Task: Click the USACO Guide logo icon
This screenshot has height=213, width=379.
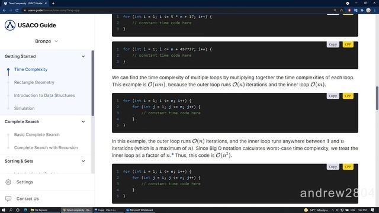Action: click(10, 25)
